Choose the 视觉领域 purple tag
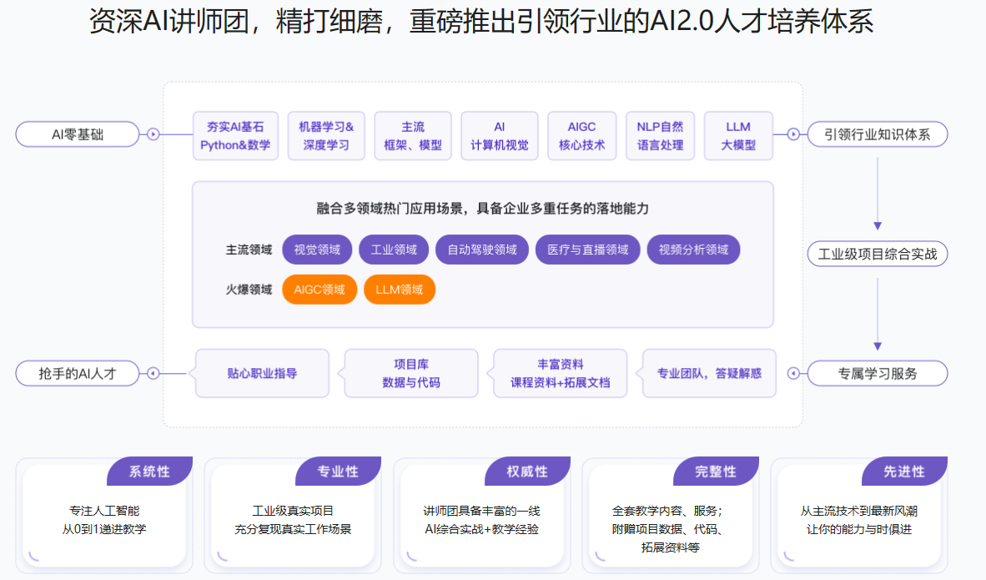The height and width of the screenshot is (580, 986). 317,250
